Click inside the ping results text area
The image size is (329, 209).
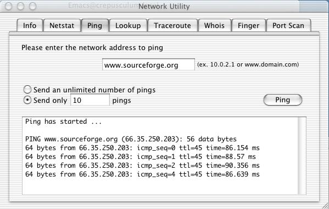160,156
